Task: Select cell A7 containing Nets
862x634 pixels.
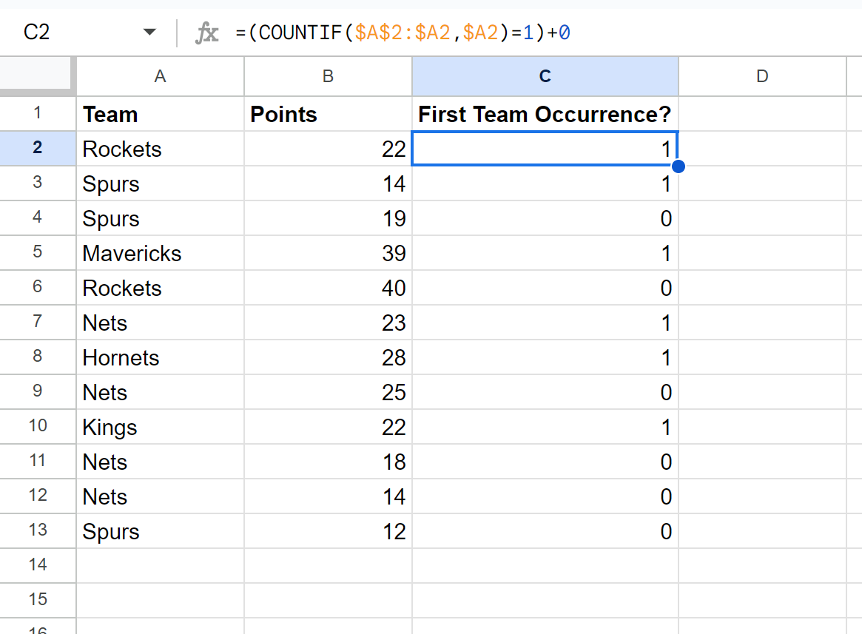Action: (x=160, y=323)
